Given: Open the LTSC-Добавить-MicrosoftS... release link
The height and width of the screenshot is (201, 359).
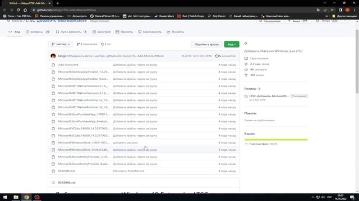Looking at the screenshot, I should [269, 96].
